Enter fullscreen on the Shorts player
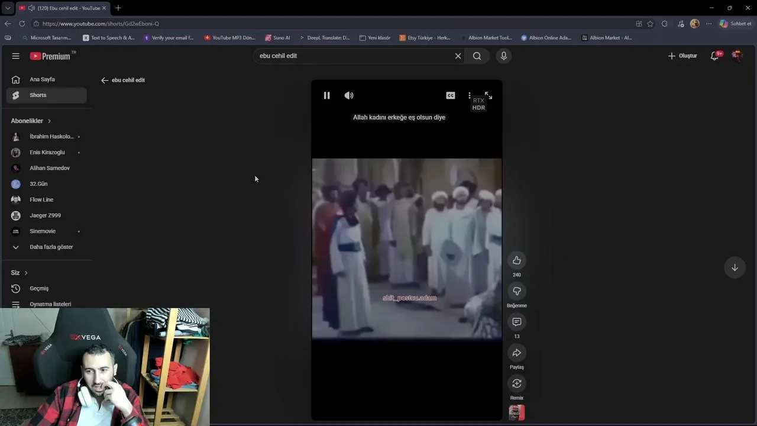Image resolution: width=757 pixels, height=426 pixels. coord(489,95)
